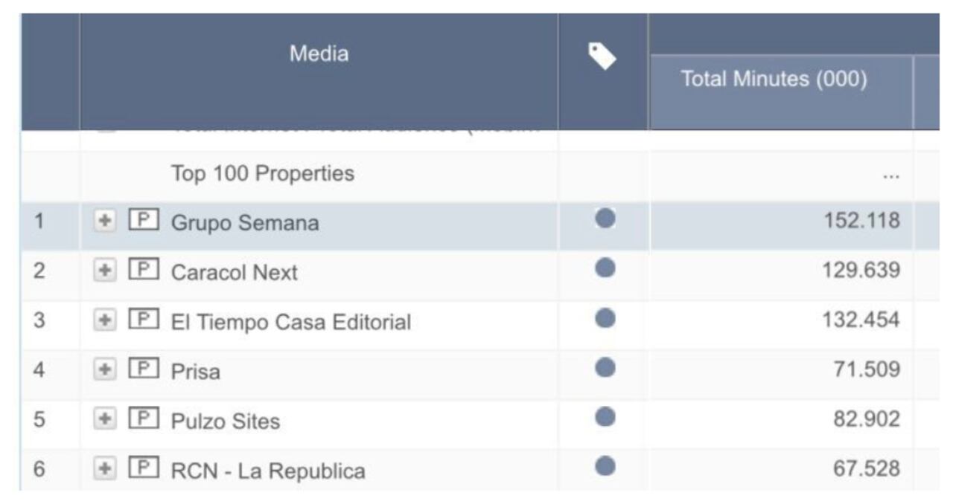Open the Caracol Next media name
Screen dimensions: 953x504
[x=234, y=273]
